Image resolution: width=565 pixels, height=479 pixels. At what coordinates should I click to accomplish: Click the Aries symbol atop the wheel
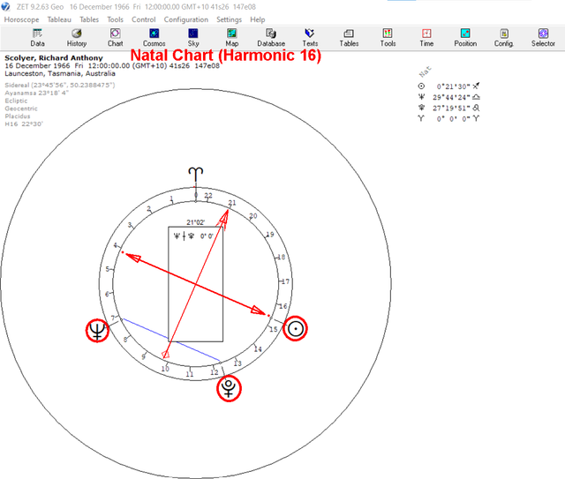coord(196,175)
